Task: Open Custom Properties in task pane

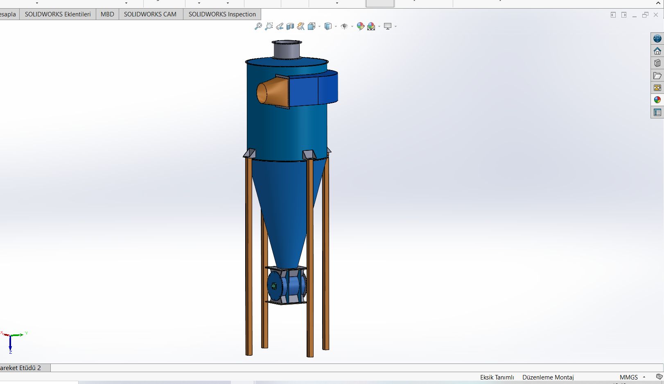Action: pyautogui.click(x=657, y=112)
